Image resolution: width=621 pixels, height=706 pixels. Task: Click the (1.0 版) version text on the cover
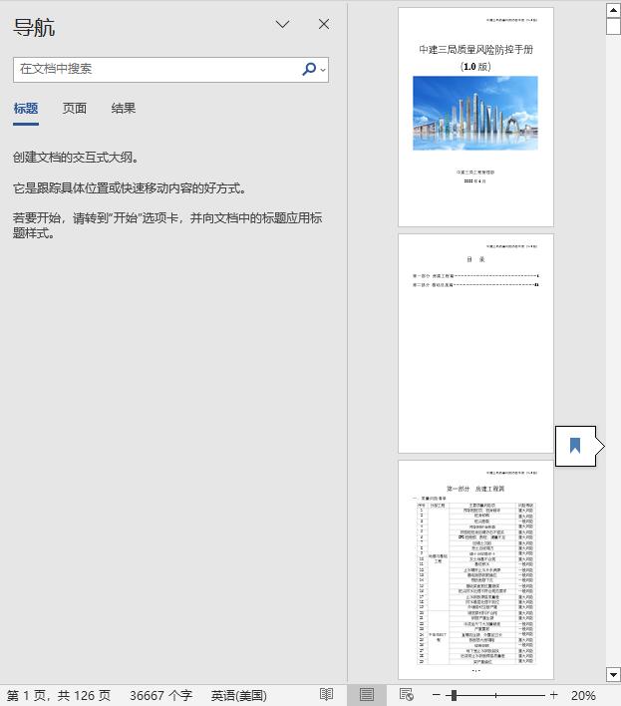click(x=475, y=67)
